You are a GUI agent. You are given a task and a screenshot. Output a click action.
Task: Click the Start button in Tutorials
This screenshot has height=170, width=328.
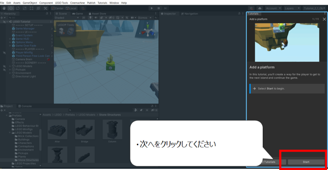[306, 162]
